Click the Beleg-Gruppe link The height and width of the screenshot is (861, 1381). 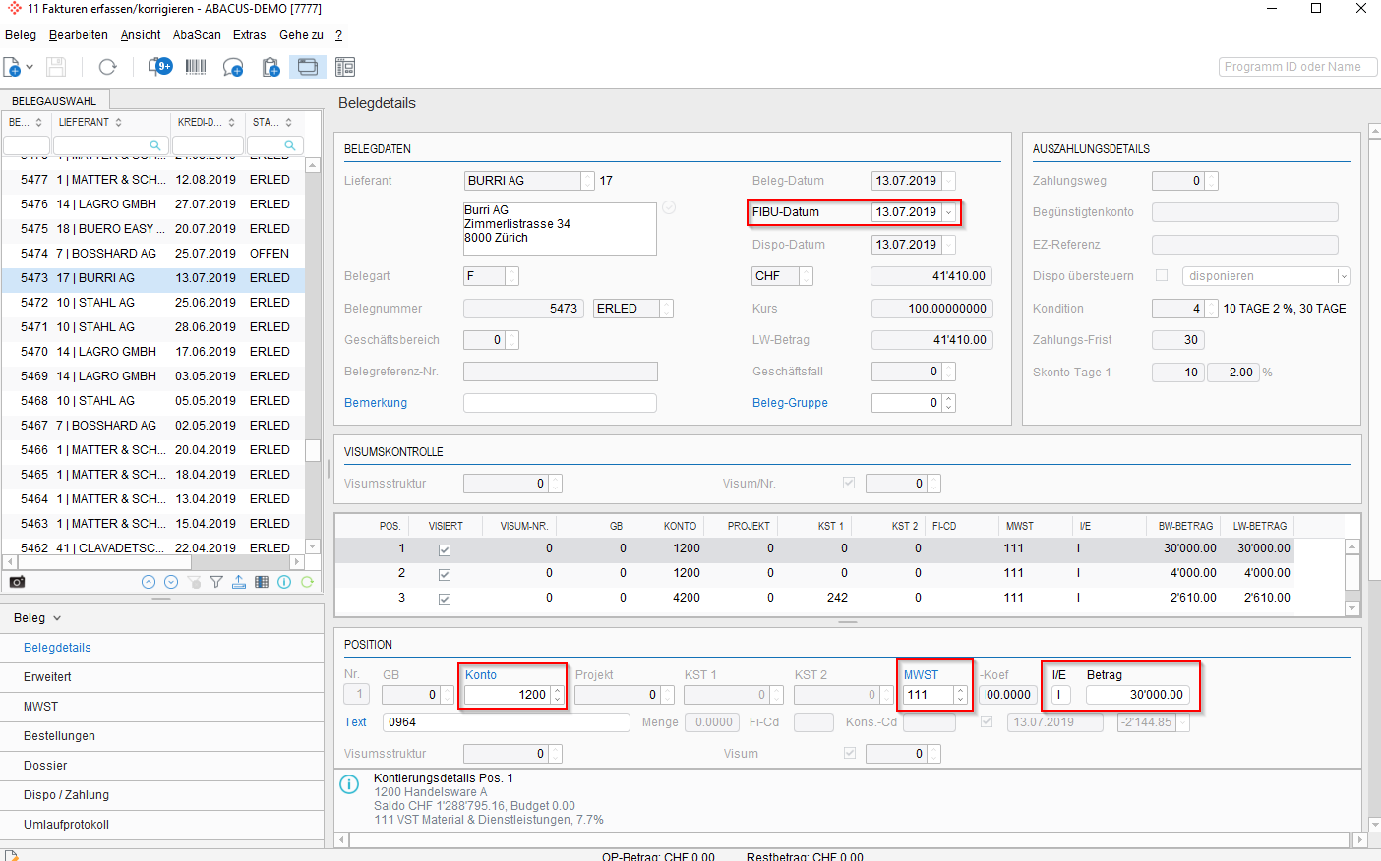click(x=790, y=403)
